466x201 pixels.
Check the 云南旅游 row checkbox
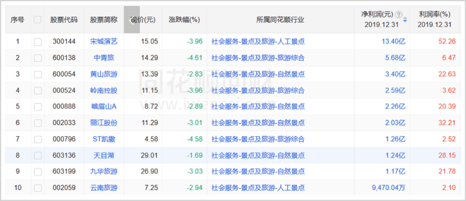tap(37, 188)
